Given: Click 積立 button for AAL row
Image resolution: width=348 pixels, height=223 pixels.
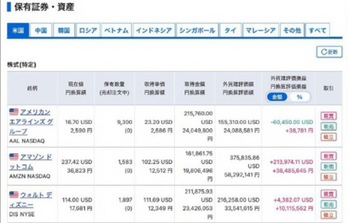Looking at the screenshot, I should (x=329, y=137).
